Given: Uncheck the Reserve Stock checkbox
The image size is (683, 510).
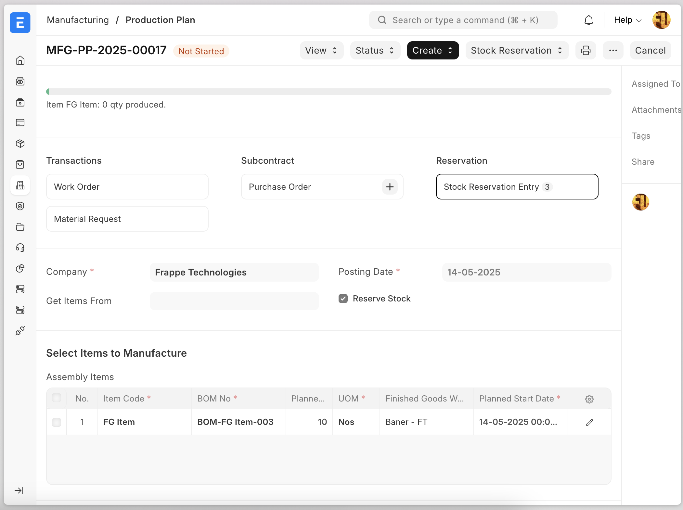Looking at the screenshot, I should tap(343, 299).
